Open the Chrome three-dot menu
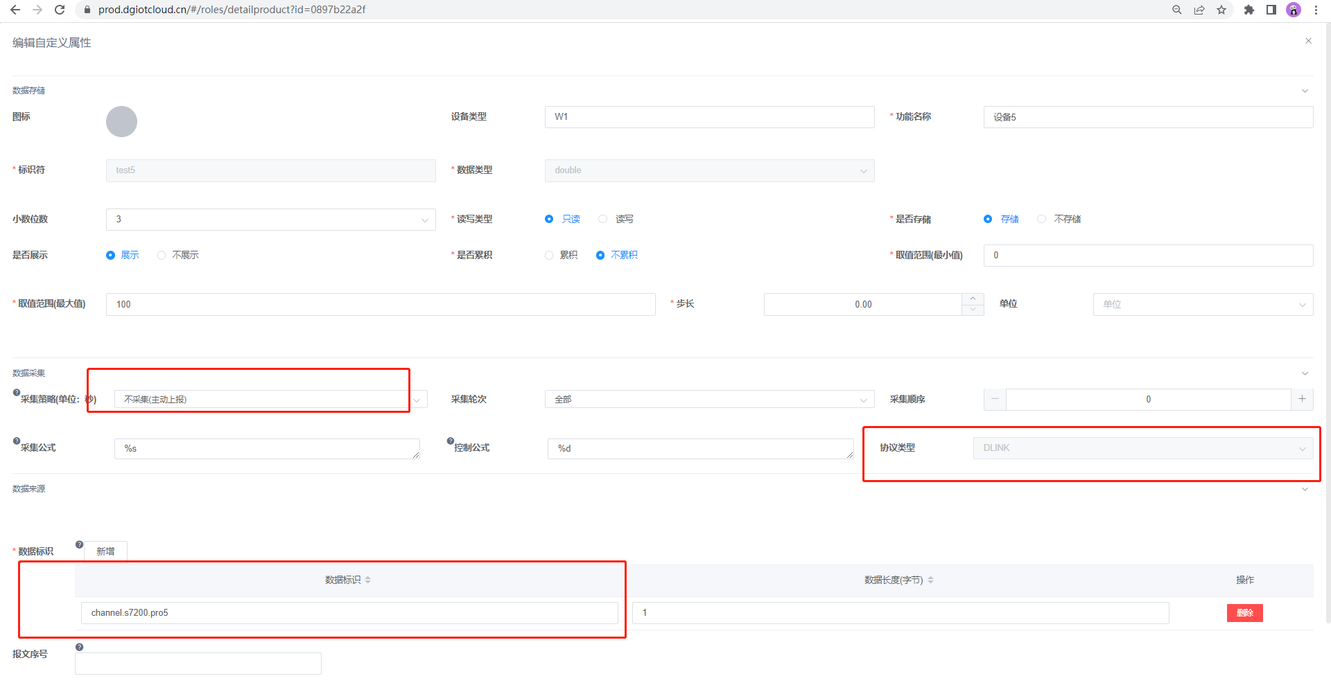Image resolution: width=1331 pixels, height=692 pixels. click(1316, 10)
